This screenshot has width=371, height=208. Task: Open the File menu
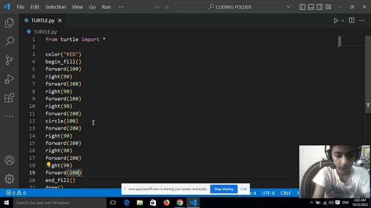[20, 7]
